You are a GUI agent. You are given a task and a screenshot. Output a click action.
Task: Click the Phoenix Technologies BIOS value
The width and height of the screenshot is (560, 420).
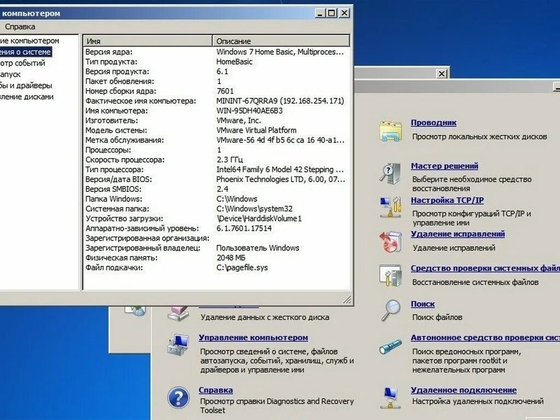click(281, 179)
